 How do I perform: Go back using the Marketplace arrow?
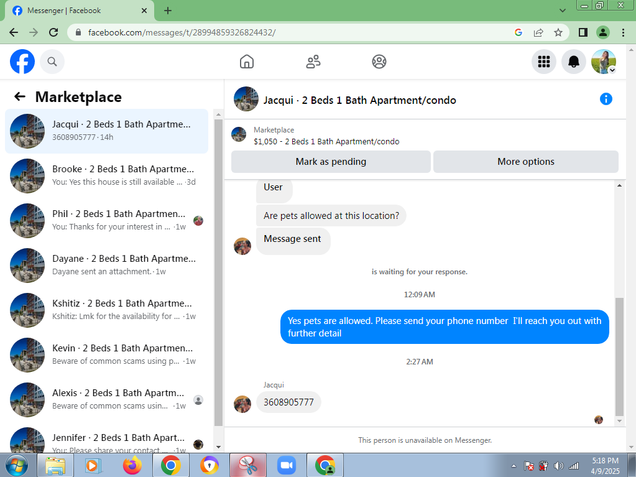point(19,96)
